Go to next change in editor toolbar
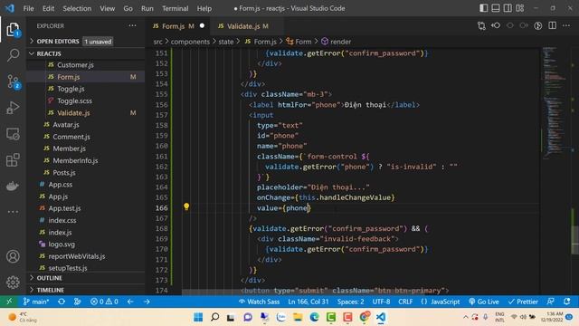 click(x=524, y=26)
